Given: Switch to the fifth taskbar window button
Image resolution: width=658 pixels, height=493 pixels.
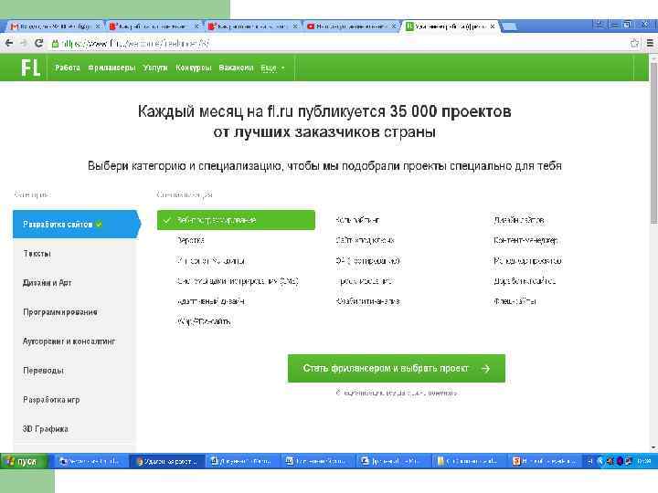Looking at the screenshot, I should (x=393, y=461).
